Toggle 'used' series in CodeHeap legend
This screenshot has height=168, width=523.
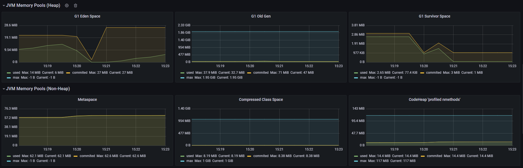coord(364,156)
